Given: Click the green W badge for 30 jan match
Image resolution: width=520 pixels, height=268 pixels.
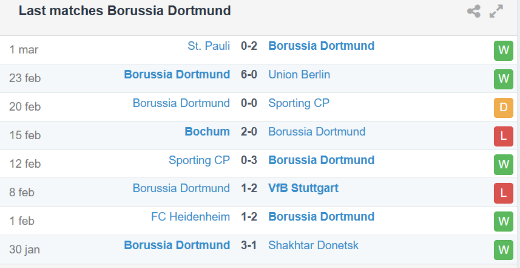Looking at the screenshot, I should pyautogui.click(x=504, y=250).
